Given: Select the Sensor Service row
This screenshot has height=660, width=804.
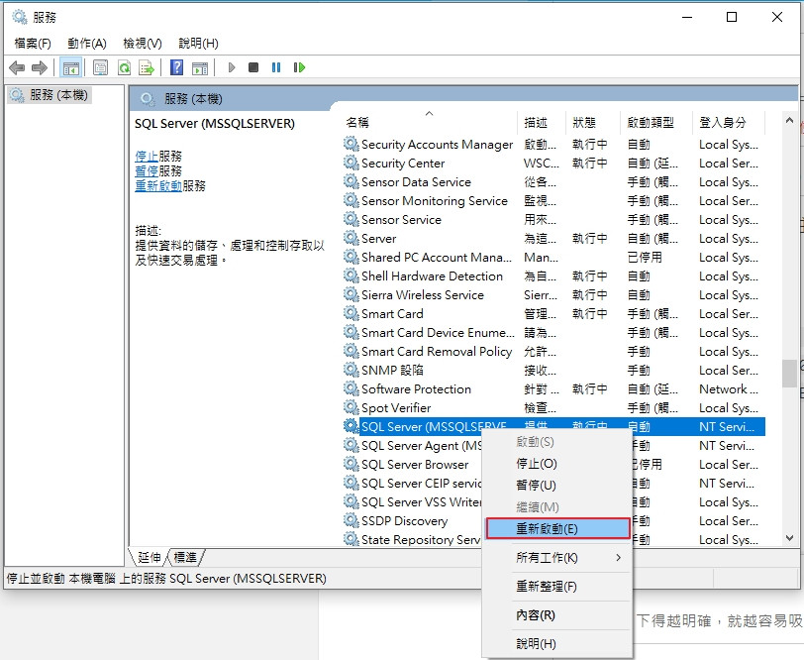Looking at the screenshot, I should (x=553, y=220).
